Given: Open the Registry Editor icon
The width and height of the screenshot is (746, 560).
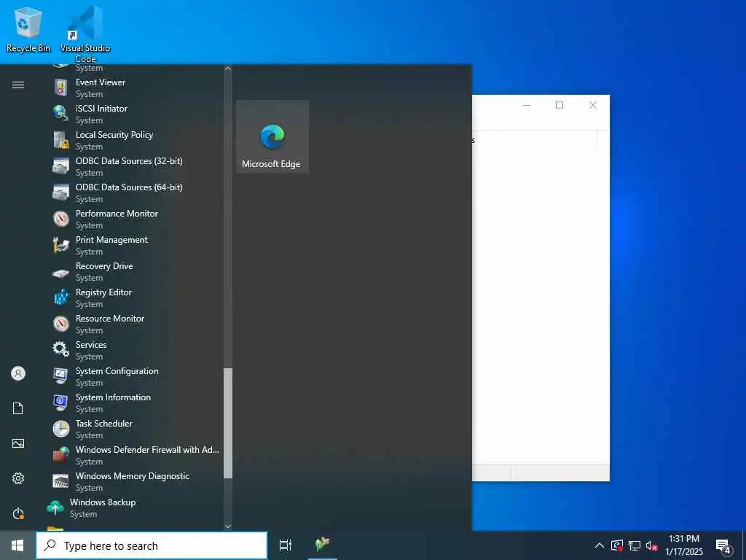Looking at the screenshot, I should click(60, 297).
